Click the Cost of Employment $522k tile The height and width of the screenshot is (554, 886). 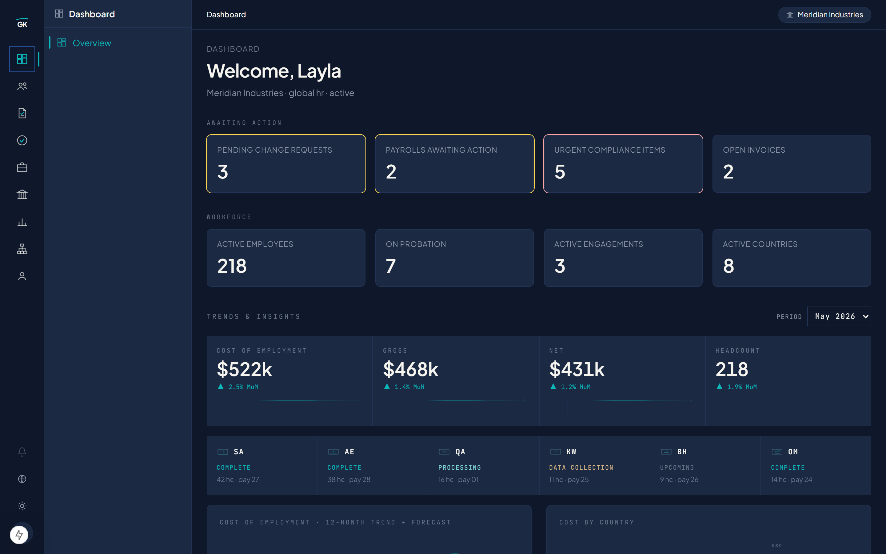(289, 381)
